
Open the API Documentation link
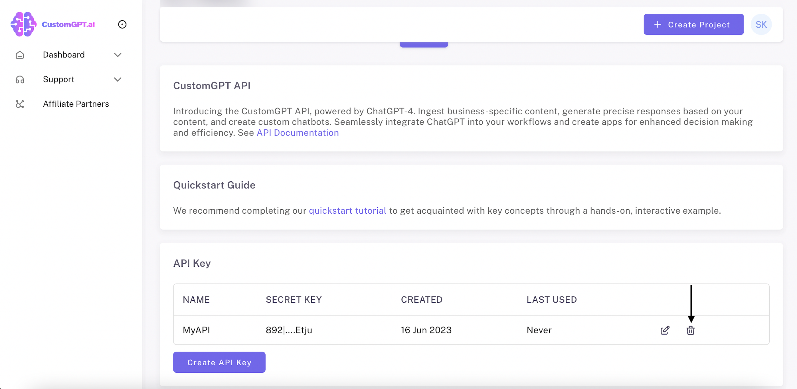tap(297, 133)
